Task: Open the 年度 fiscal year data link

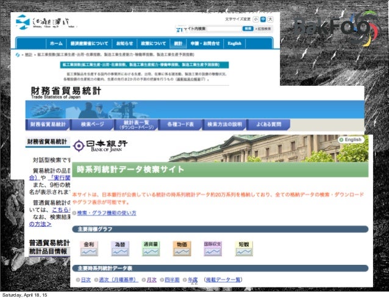Action: (193, 280)
